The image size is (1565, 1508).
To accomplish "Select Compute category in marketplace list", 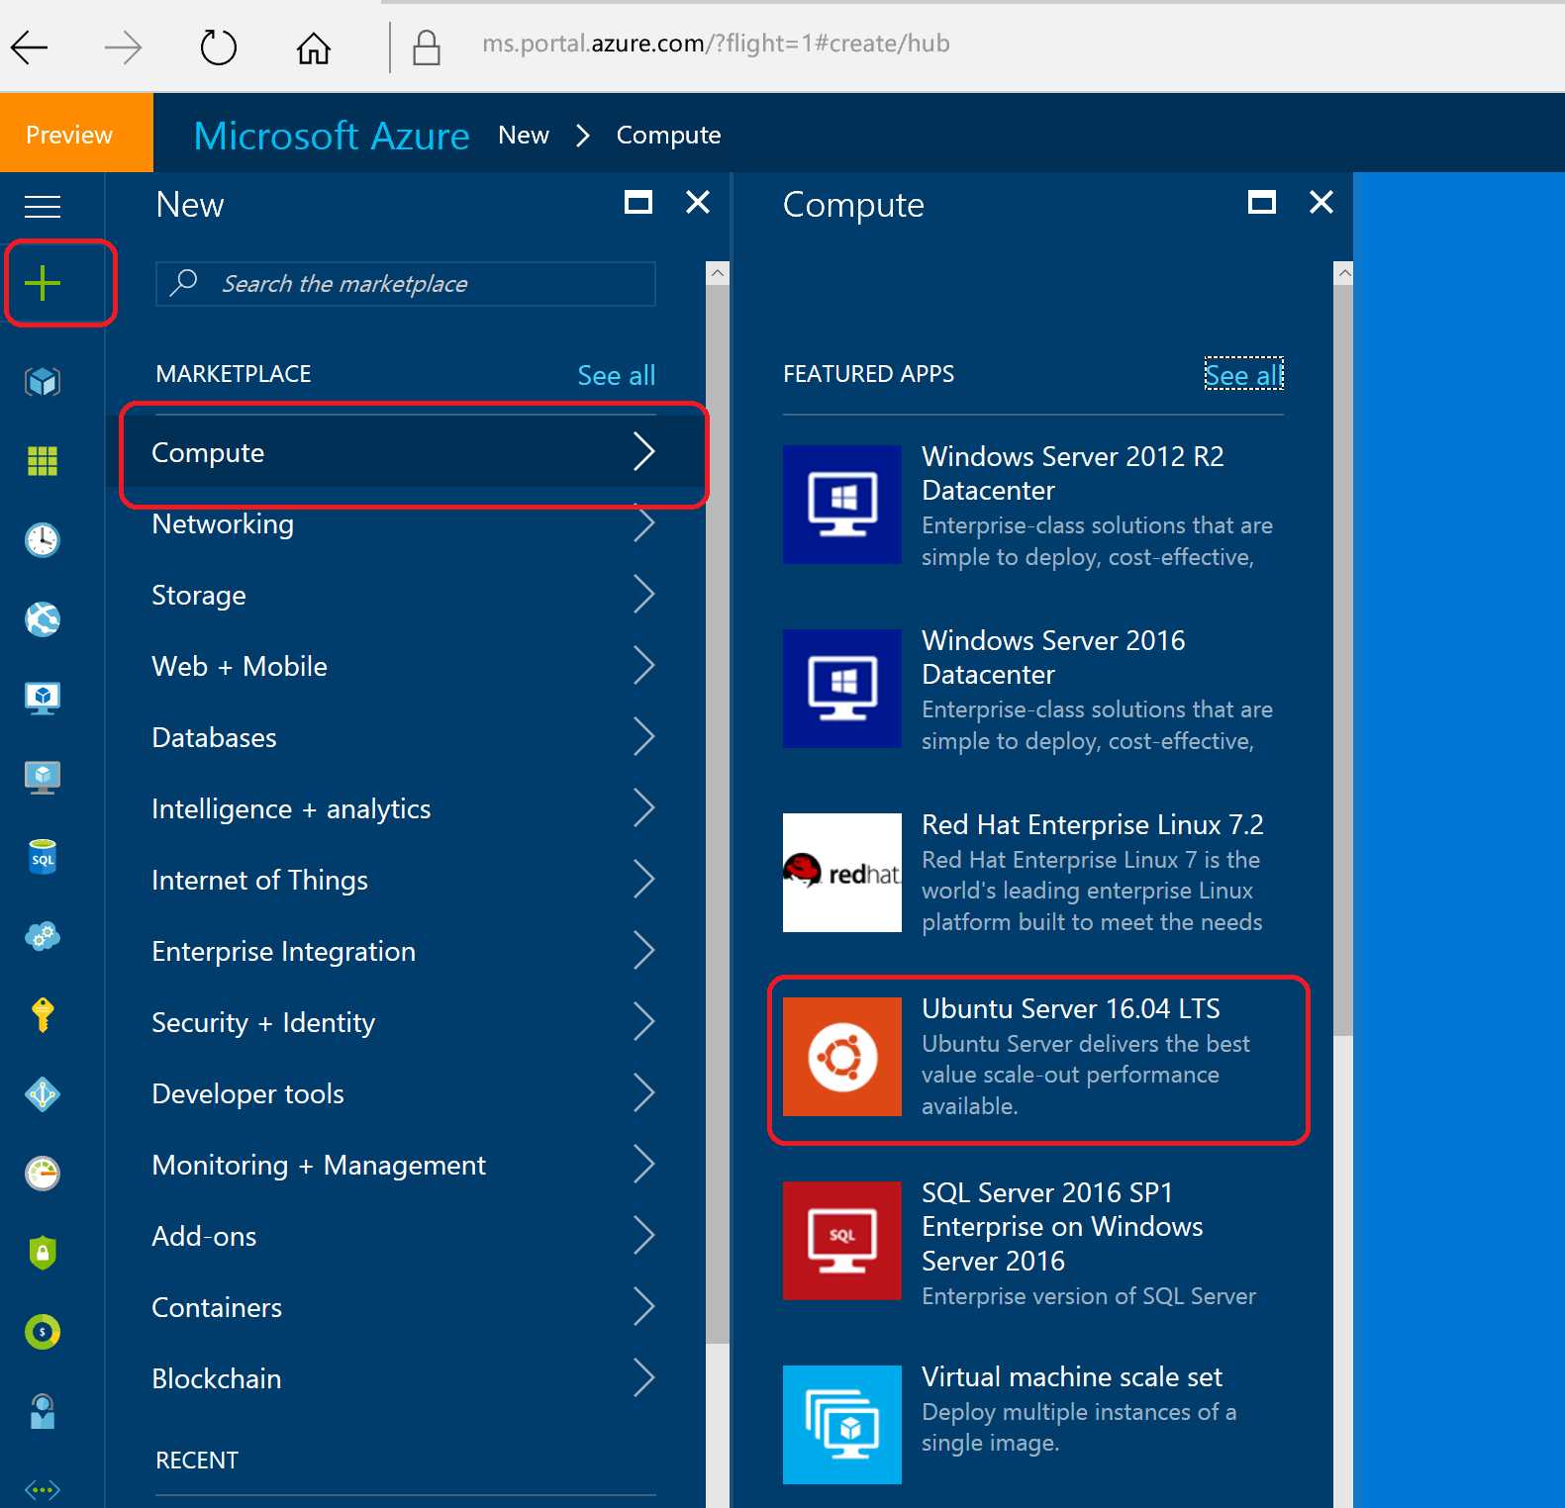I will click(404, 452).
